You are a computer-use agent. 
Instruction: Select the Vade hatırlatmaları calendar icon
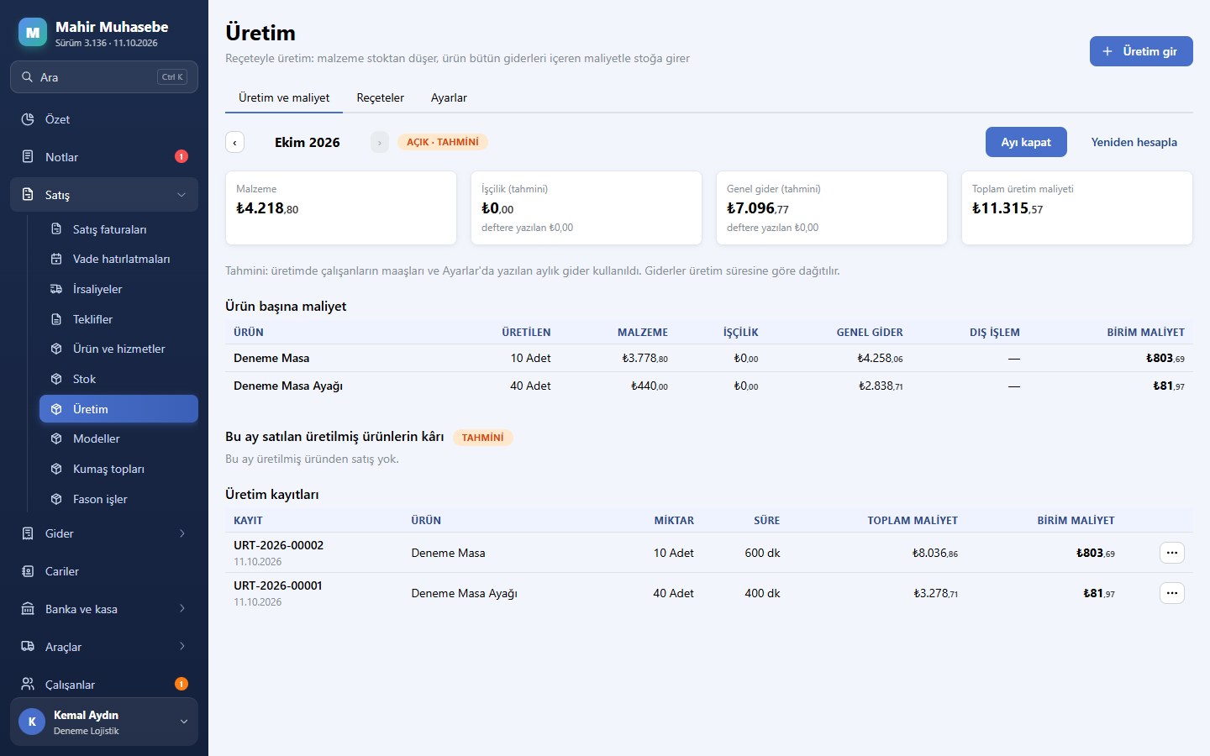pyautogui.click(x=56, y=259)
